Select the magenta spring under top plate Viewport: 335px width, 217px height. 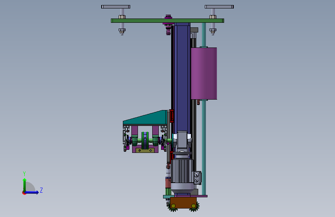tap(168, 32)
